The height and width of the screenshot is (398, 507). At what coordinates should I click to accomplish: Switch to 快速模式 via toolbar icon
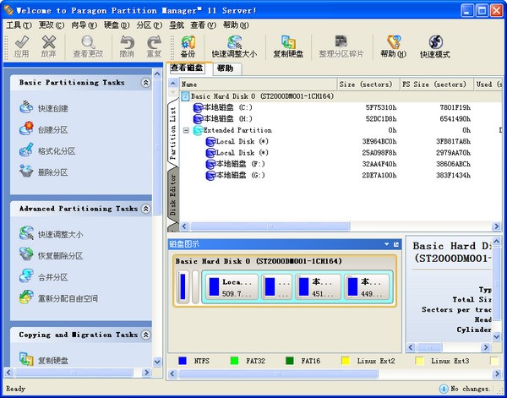click(435, 42)
